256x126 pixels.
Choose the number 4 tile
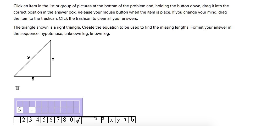[37, 120]
